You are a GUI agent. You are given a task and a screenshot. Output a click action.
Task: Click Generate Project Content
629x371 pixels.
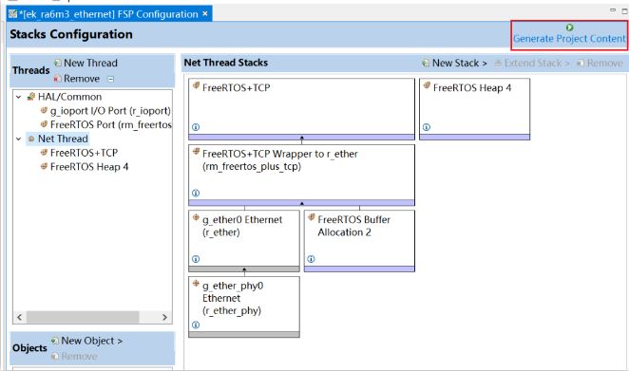(569, 39)
